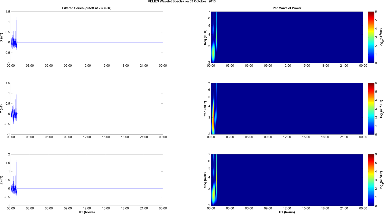
Task: Click the '12:00' tick under the Y time series
Action: tap(87, 137)
